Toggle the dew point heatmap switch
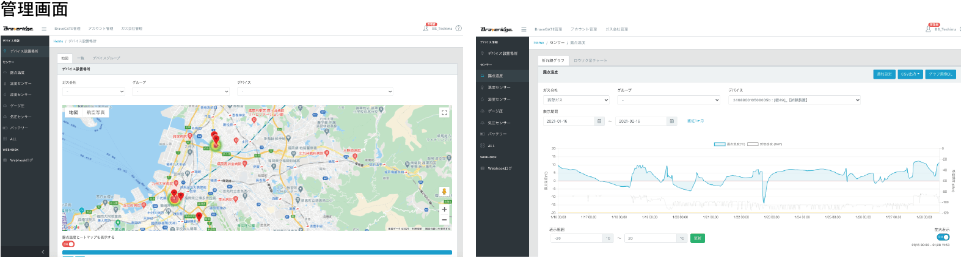 (68, 244)
